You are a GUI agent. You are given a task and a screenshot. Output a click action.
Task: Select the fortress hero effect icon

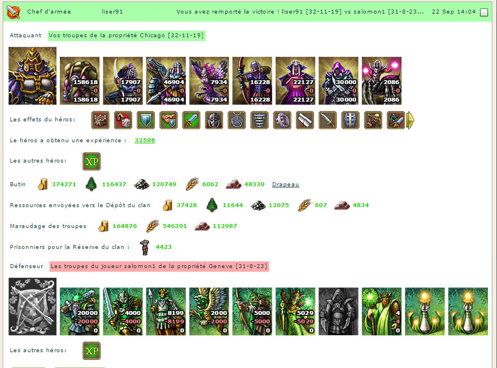click(101, 120)
